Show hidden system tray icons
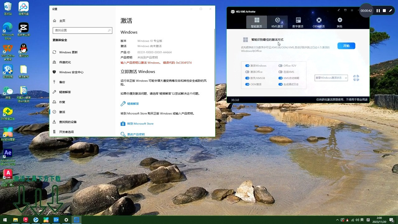 [x=338, y=220]
